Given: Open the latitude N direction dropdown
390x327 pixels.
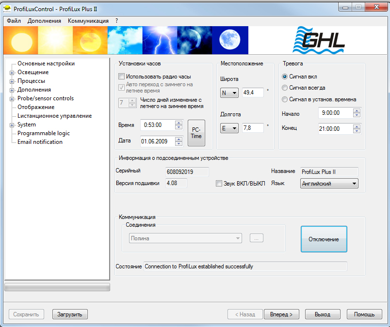Looking at the screenshot, I should click(x=229, y=93).
